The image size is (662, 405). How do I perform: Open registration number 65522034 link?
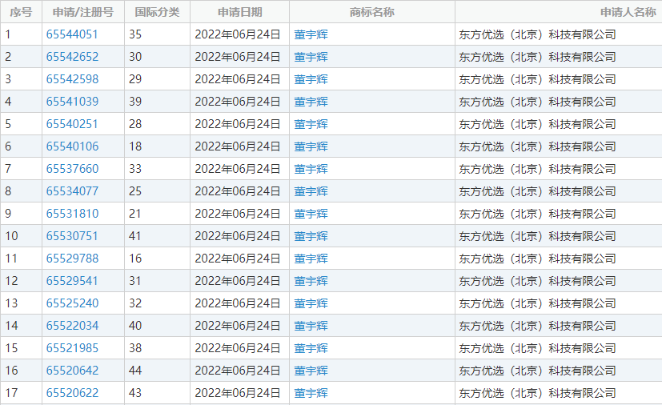coord(72,325)
